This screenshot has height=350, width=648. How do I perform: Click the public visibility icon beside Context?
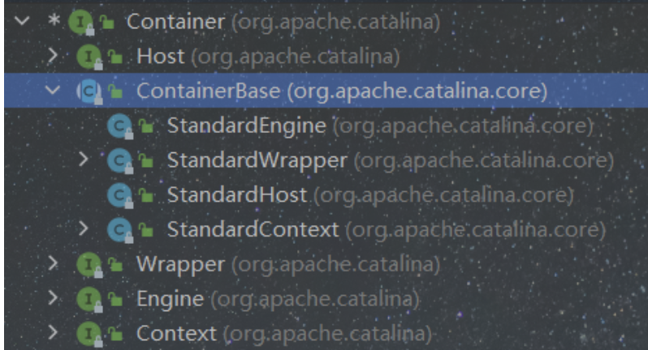(x=114, y=333)
